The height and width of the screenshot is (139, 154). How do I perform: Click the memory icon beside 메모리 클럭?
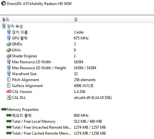tap(9, 115)
